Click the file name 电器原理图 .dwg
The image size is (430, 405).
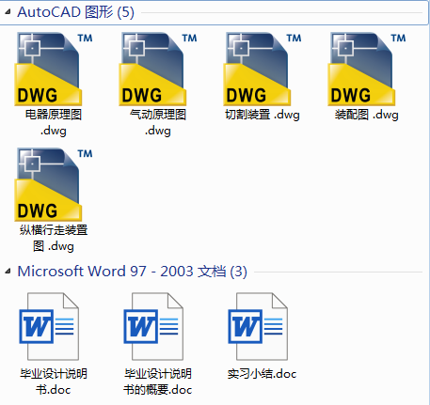coord(54,122)
